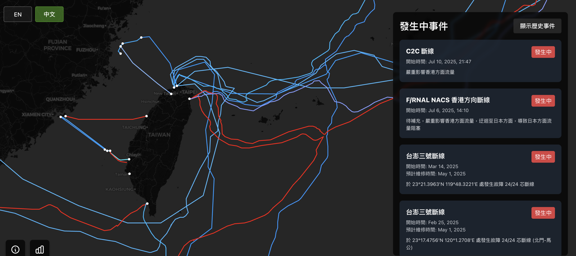Click the Xiamen City landing point marker

pyautogui.click(x=61, y=117)
